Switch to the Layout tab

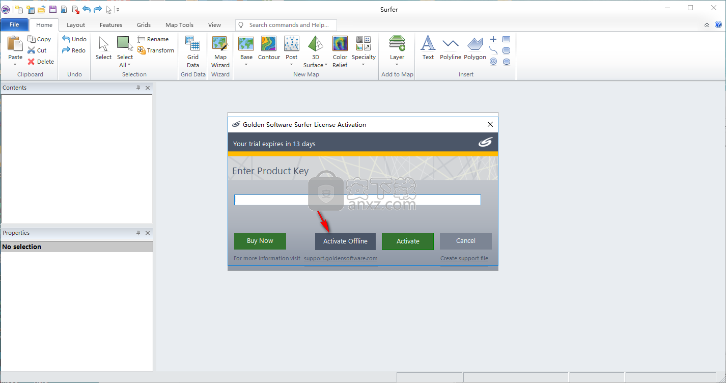tap(76, 25)
